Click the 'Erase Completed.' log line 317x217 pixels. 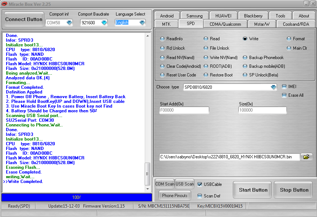(24, 172)
